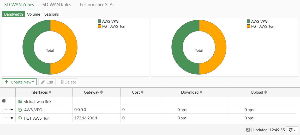Click the AWS_VPG interface icon in table
This screenshot has width=300, height=135.
click(x=20, y=110)
